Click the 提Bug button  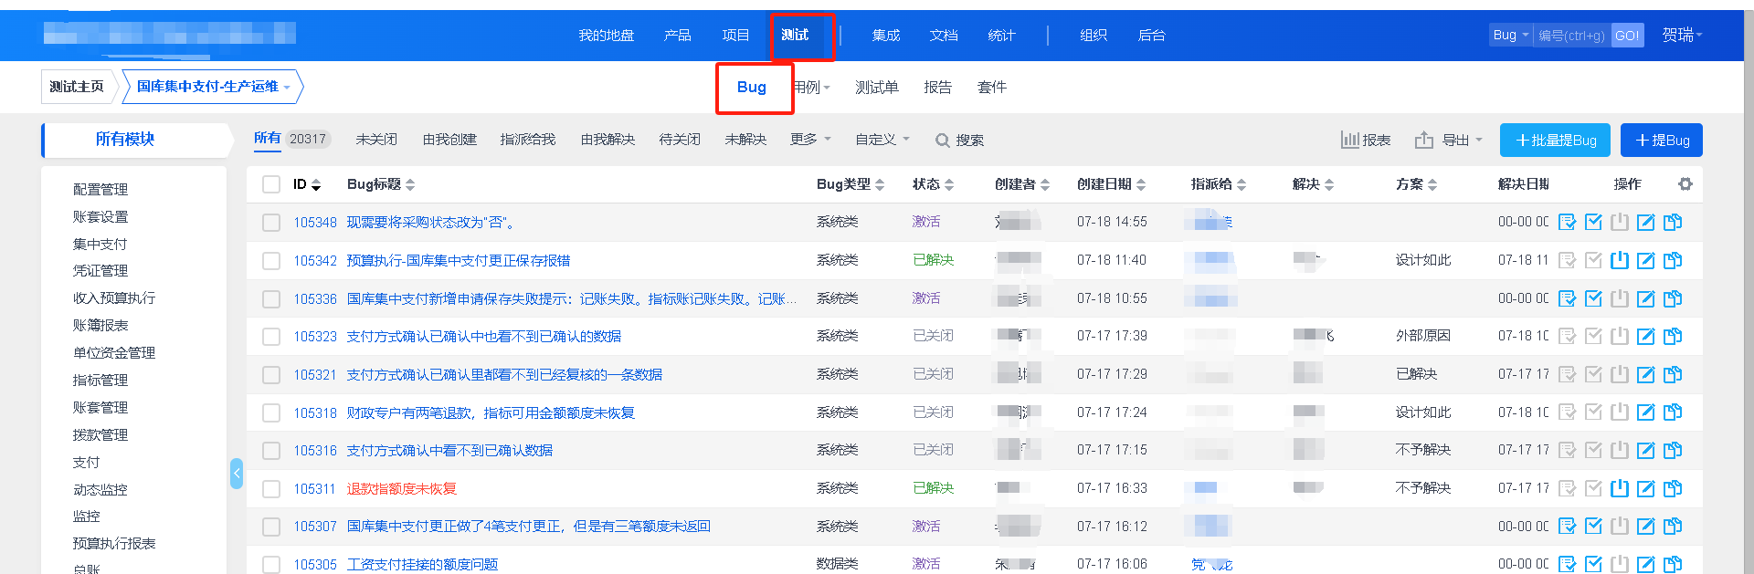1661,141
